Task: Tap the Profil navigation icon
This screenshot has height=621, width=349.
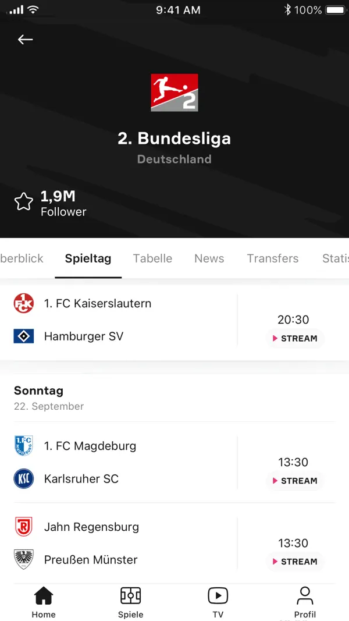Action: click(x=305, y=596)
